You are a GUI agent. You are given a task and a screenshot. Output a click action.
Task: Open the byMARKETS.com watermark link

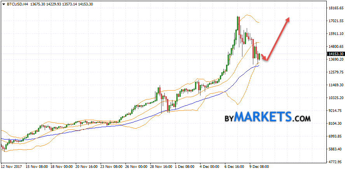tap(267, 117)
